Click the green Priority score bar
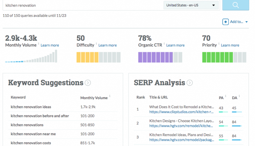This screenshot has width=255, height=146. pos(224,57)
